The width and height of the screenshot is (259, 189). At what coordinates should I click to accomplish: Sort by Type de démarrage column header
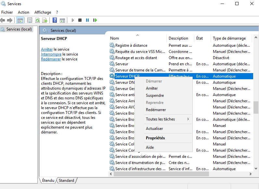pos(229,38)
